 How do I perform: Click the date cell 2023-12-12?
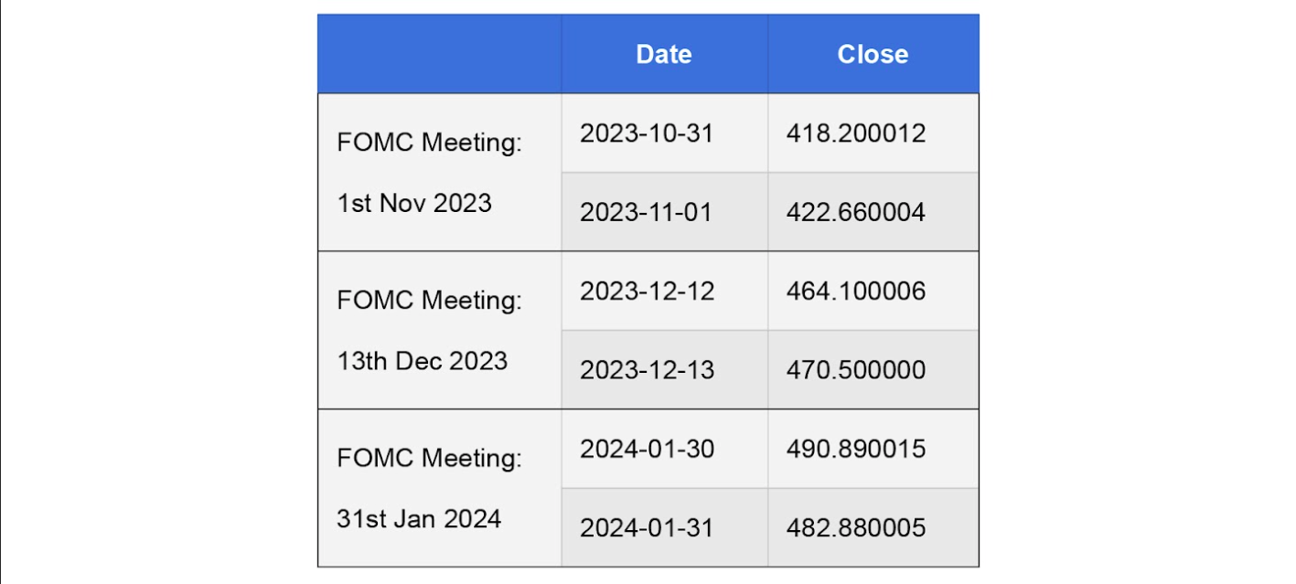click(x=664, y=291)
